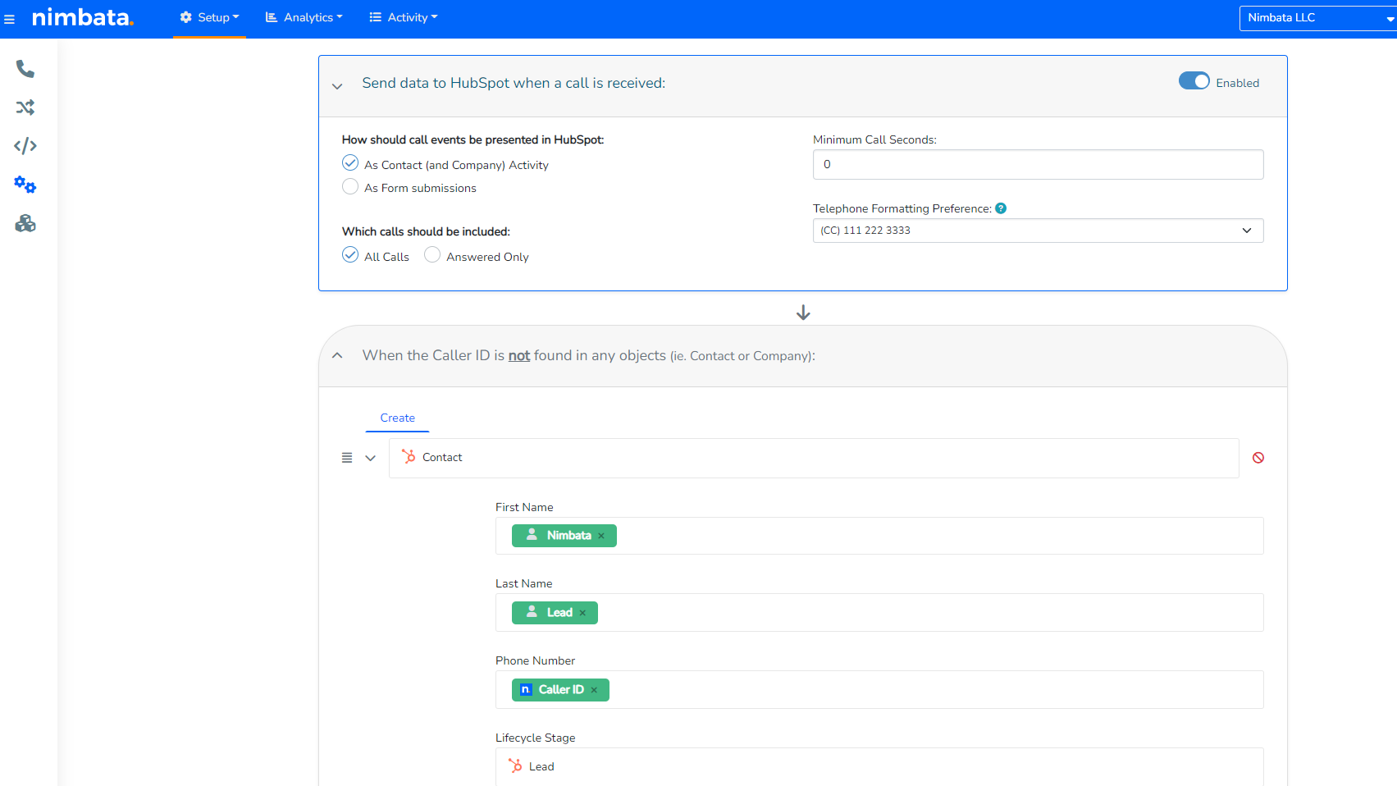This screenshot has width=1397, height=786.
Task: Remove the Lead tag from Last Name
Action: point(582,613)
